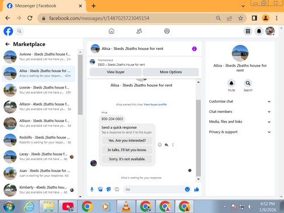Open VLC media player from taskbar

pyautogui.click(x=126, y=206)
